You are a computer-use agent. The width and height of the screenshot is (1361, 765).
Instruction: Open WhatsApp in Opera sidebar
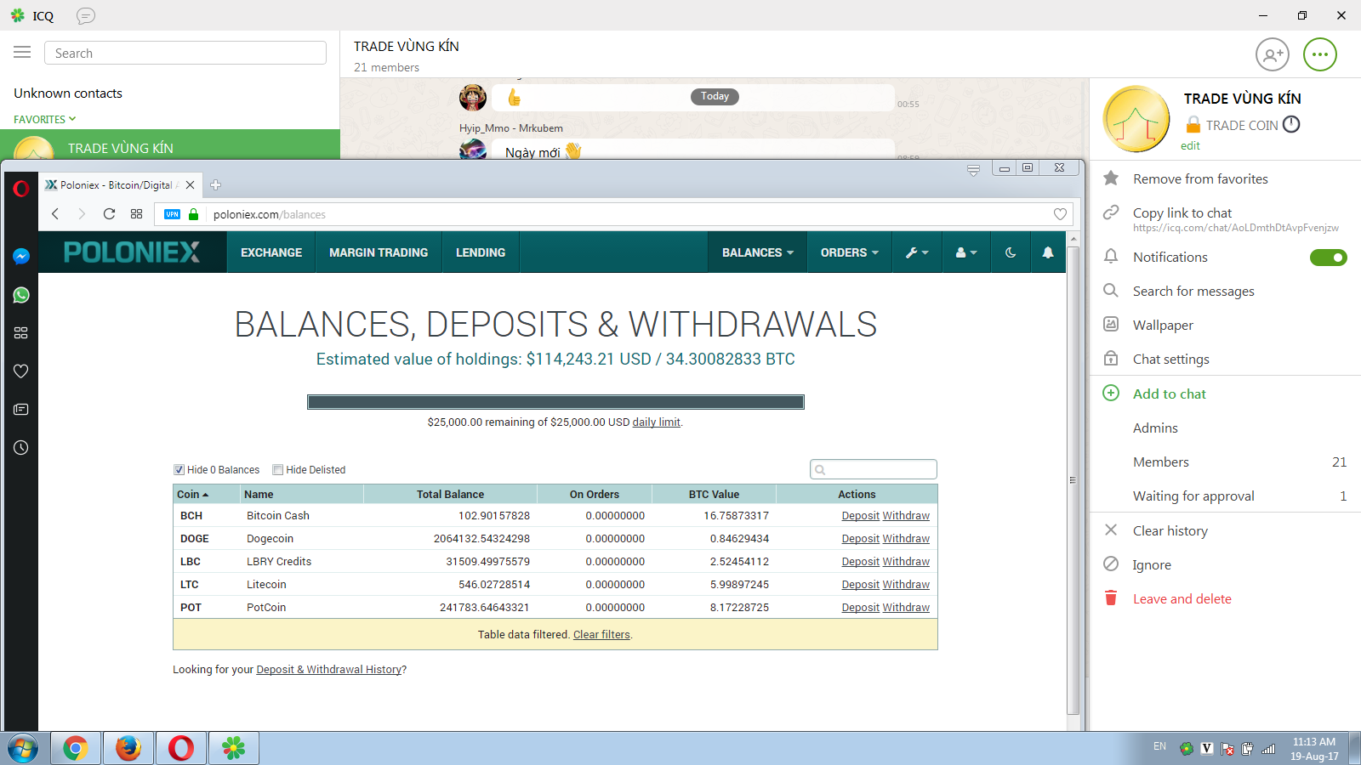pos(21,295)
